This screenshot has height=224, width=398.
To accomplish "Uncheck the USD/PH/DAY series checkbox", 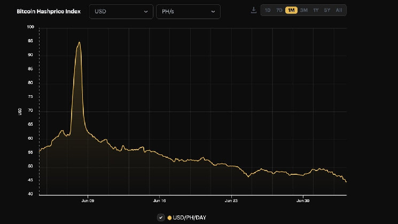I will pyautogui.click(x=161, y=218).
